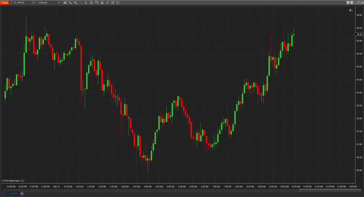This screenshot has width=364, height=197.
Task: Select the drawing tools pencil icon
Action: pos(70,2)
